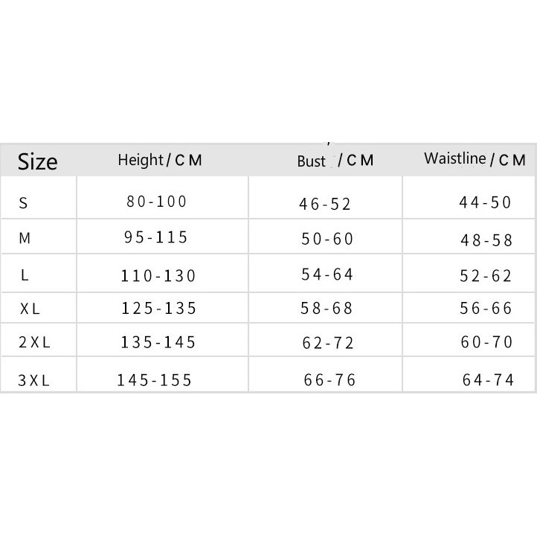Screen dimensions: 537x537
Task: Select the 48-58 waistline cell
Action: point(487,240)
